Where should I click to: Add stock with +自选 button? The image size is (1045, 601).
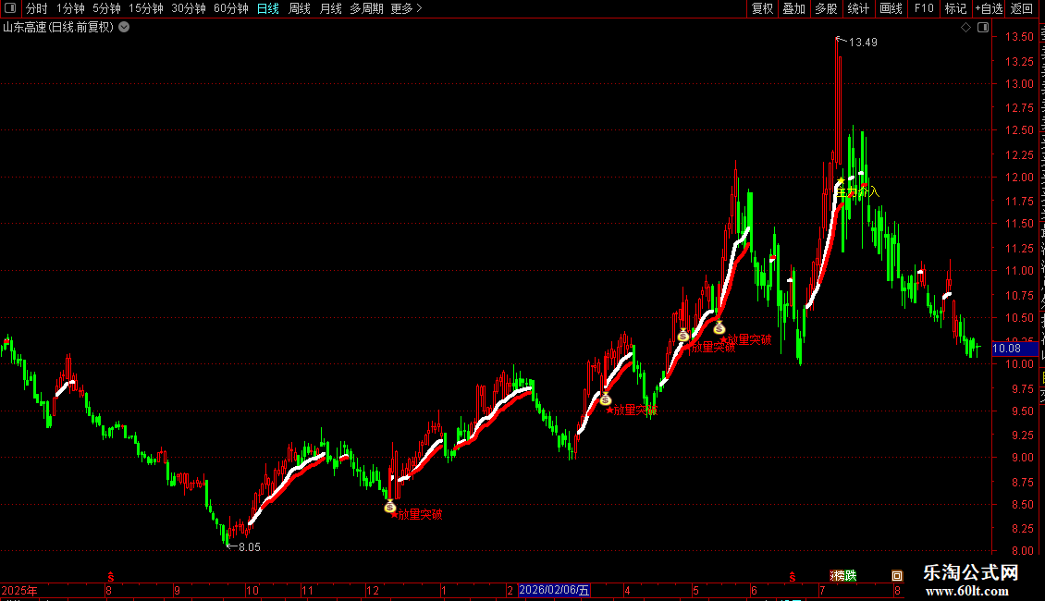pos(989,8)
